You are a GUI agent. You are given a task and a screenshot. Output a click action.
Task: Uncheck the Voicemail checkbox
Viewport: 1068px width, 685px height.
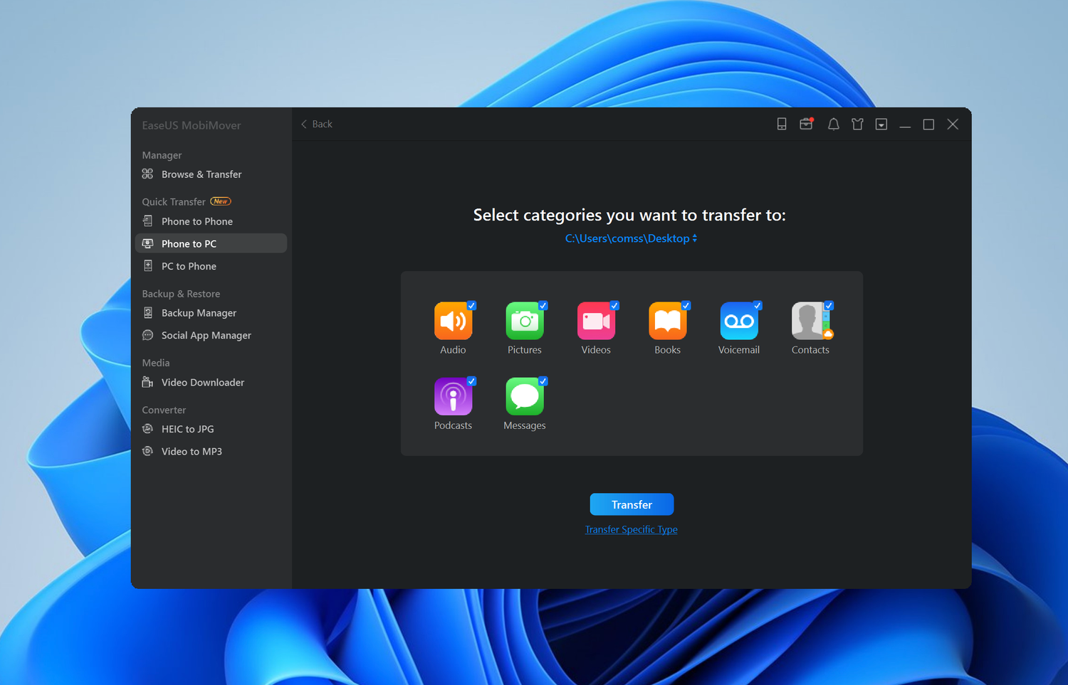coord(758,305)
